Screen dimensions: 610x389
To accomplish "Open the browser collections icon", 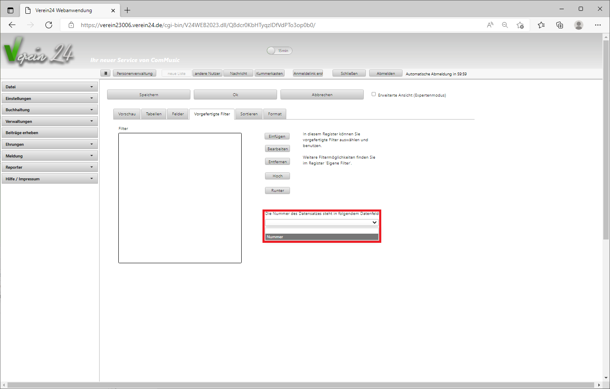I will coord(560,25).
